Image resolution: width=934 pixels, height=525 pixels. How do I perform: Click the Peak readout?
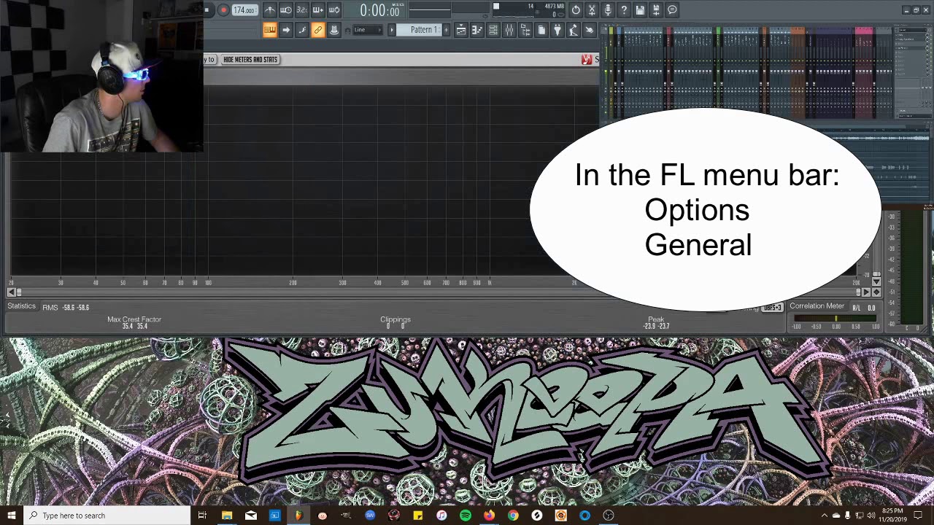656,322
